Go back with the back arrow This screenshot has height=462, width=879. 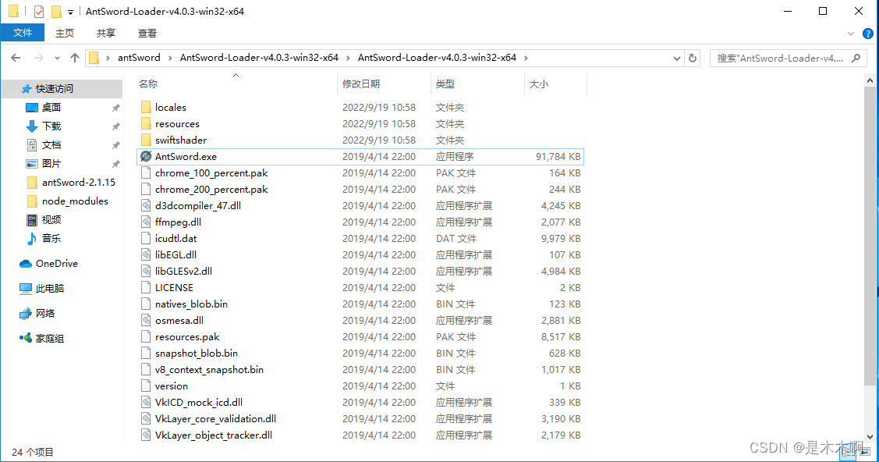click(x=16, y=58)
